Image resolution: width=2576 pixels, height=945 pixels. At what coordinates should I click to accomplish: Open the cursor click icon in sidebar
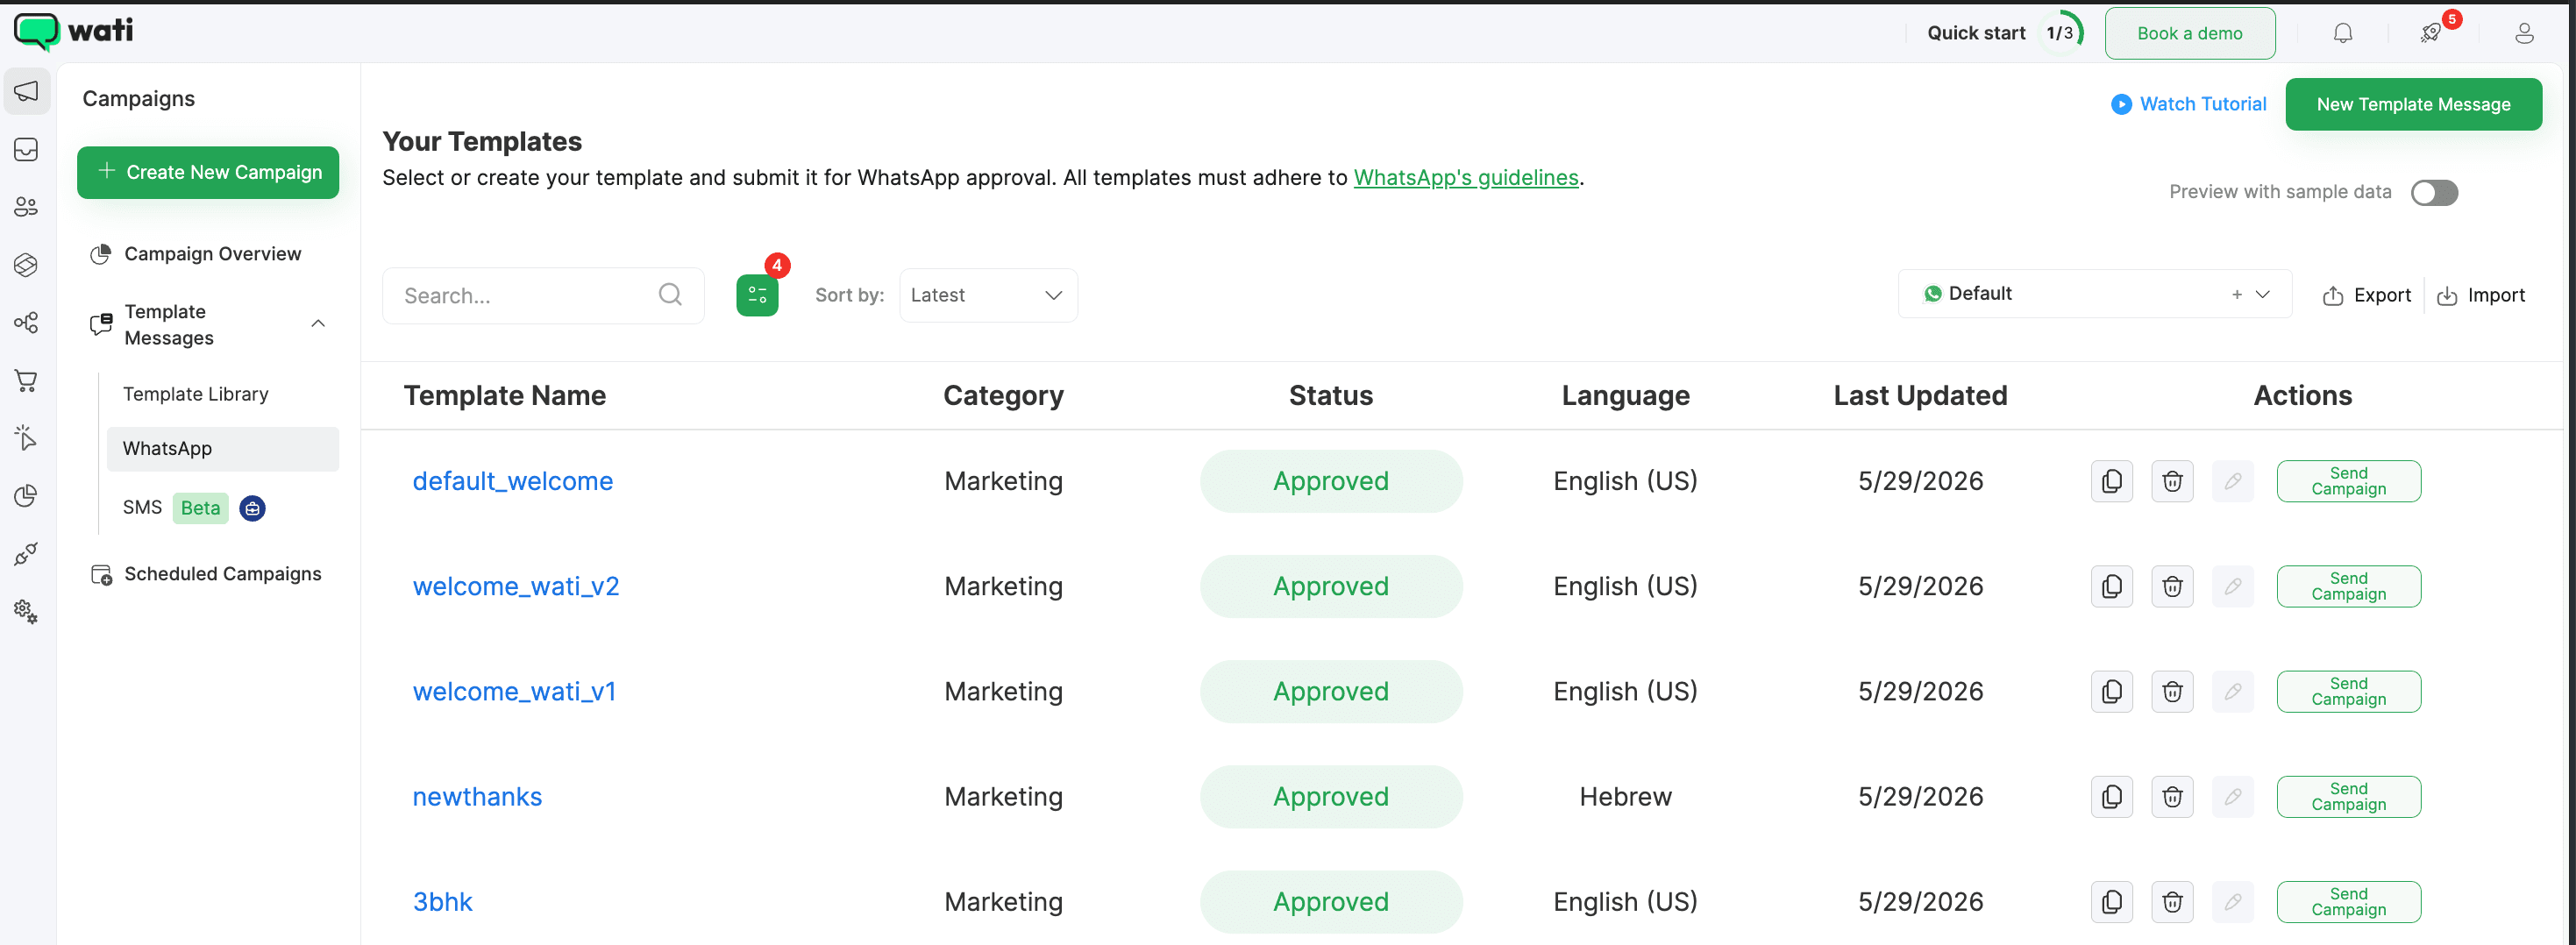point(27,438)
